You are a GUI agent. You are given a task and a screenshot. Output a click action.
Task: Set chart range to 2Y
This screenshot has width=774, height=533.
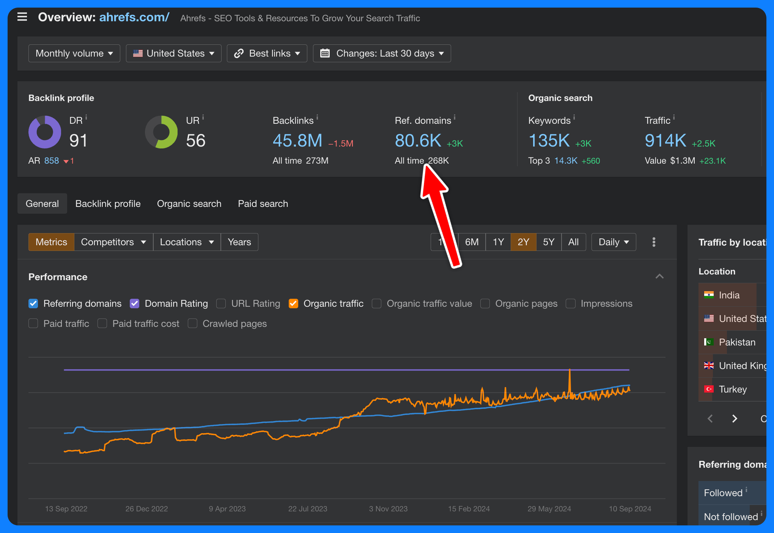pos(523,242)
